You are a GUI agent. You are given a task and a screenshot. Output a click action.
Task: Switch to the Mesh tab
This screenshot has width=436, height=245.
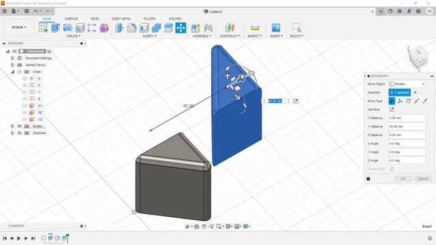coord(95,18)
